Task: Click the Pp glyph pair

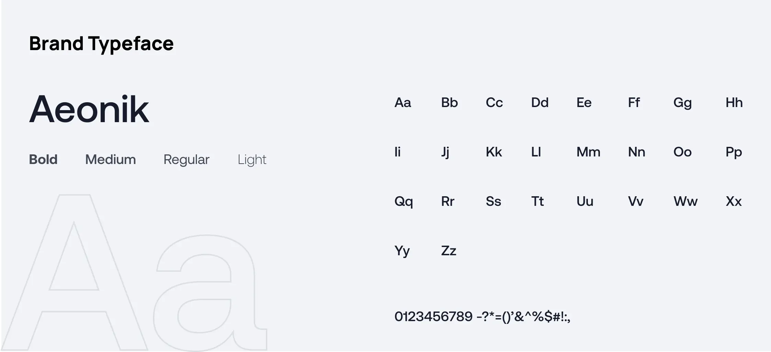Action: click(734, 152)
